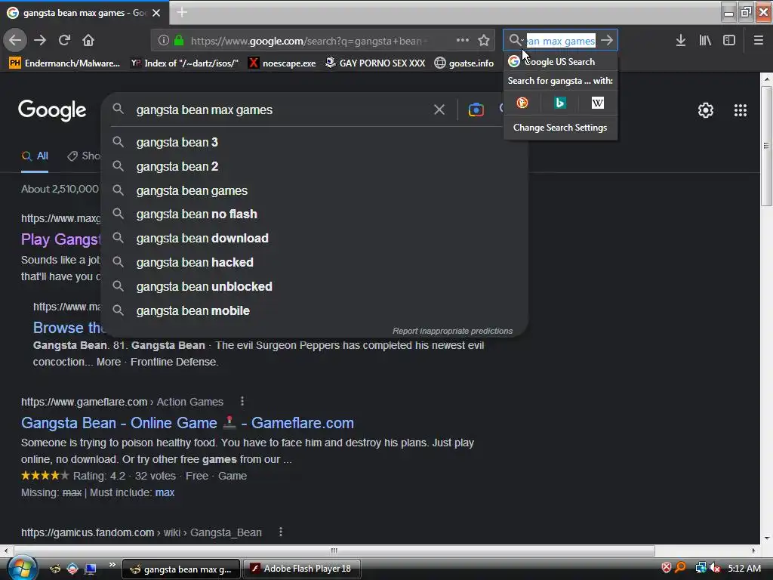Submit search with arrow in search box

point(607,41)
